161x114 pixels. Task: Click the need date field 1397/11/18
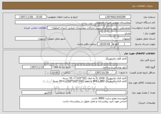pyautogui.click(x=37, y=67)
